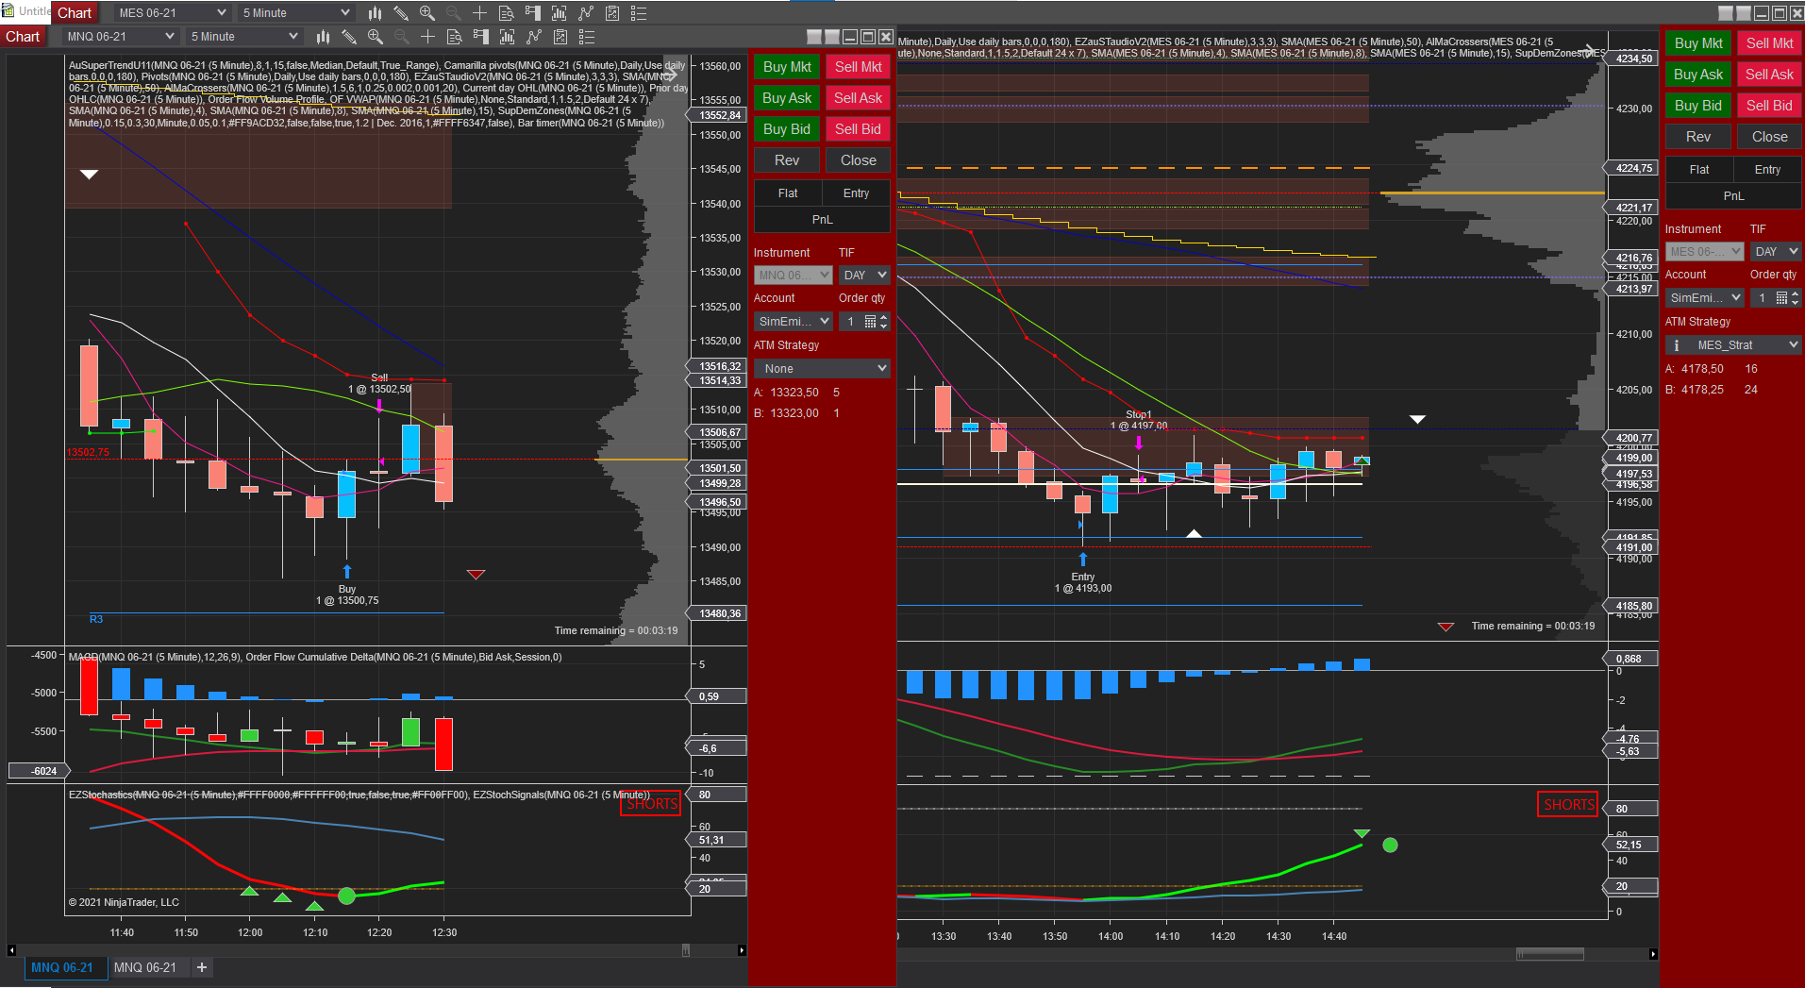The width and height of the screenshot is (1805, 988).
Task: Switch to the MNQ Chart window tab
Action: click(x=23, y=37)
